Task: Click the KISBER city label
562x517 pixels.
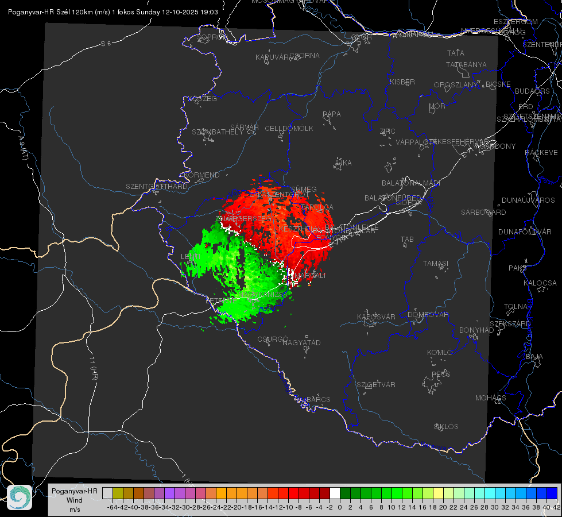Action: tap(402, 82)
